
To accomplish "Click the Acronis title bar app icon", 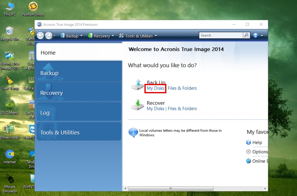I will point(39,24).
